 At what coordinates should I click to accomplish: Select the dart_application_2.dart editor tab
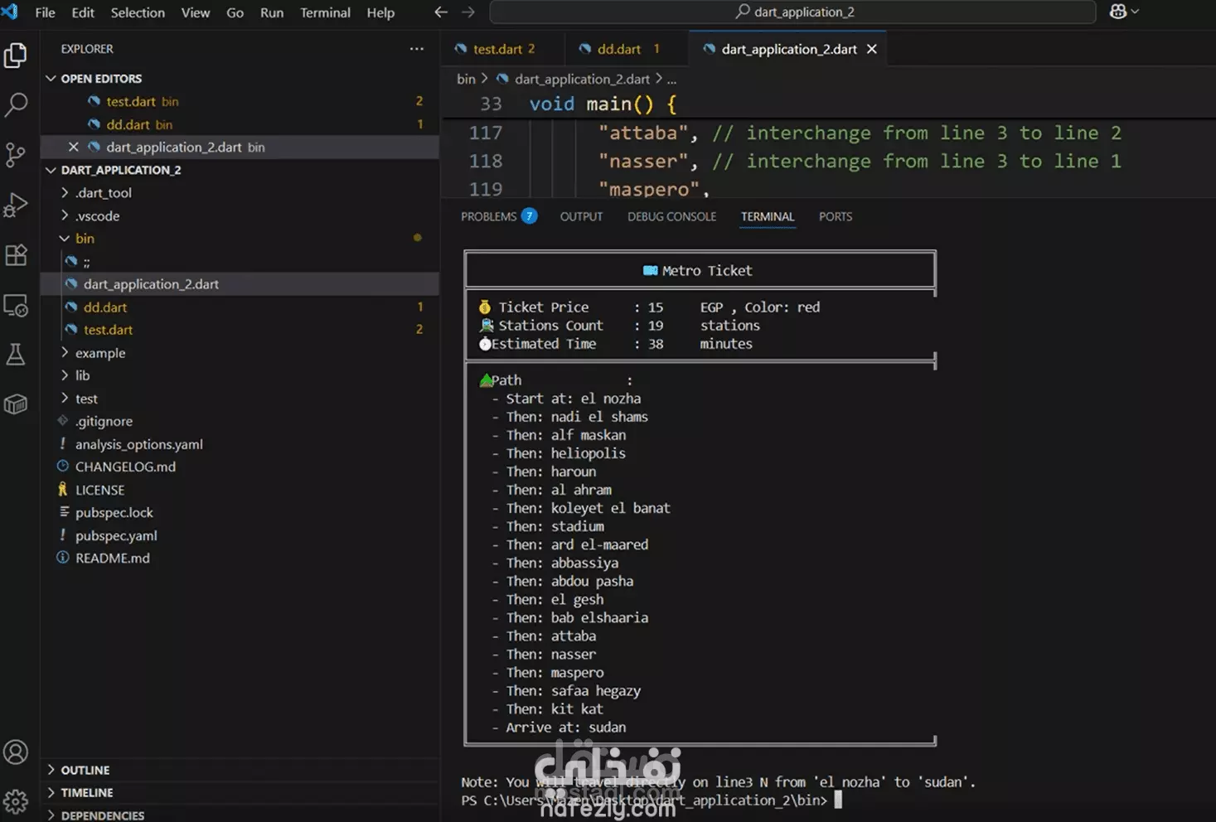[x=788, y=49]
